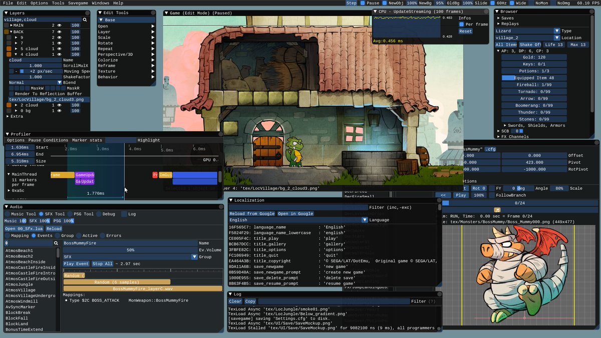Click Stop All button in Audio

[x=102, y=263]
